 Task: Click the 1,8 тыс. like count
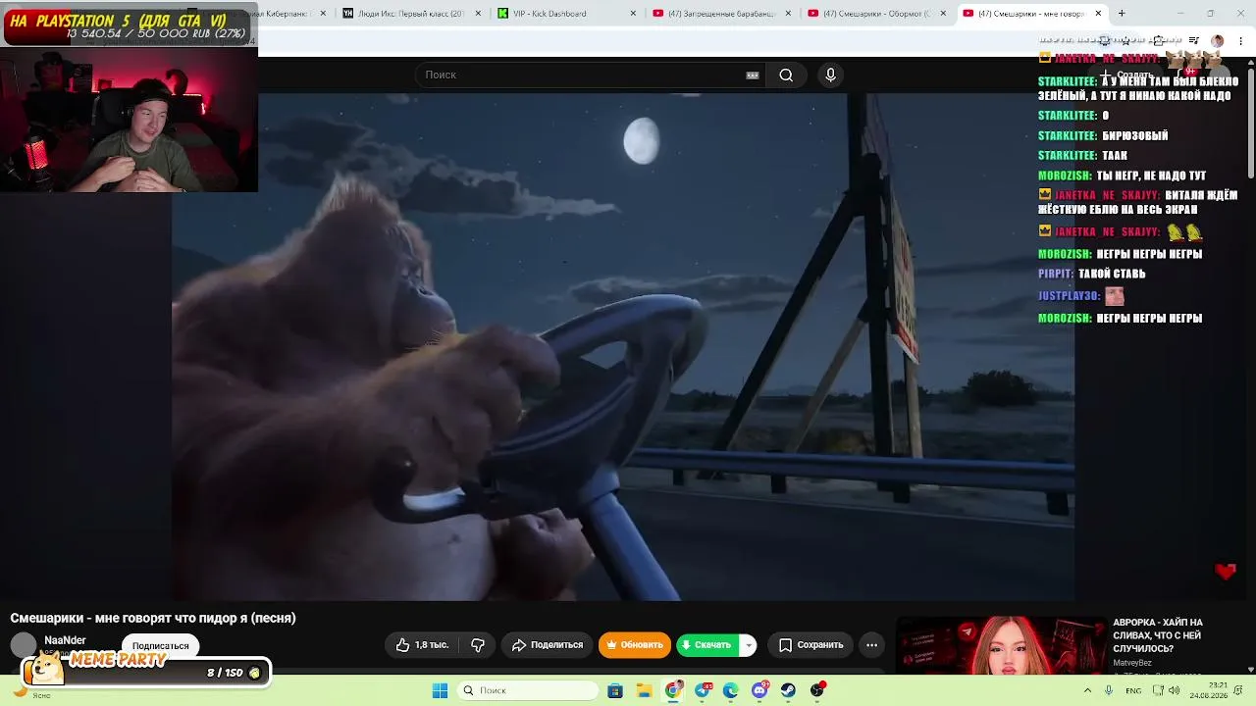432,645
